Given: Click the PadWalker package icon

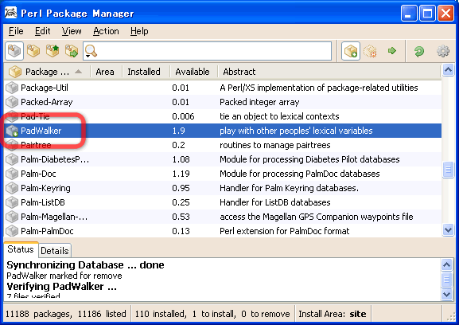Looking at the screenshot, I should pos(12,131).
